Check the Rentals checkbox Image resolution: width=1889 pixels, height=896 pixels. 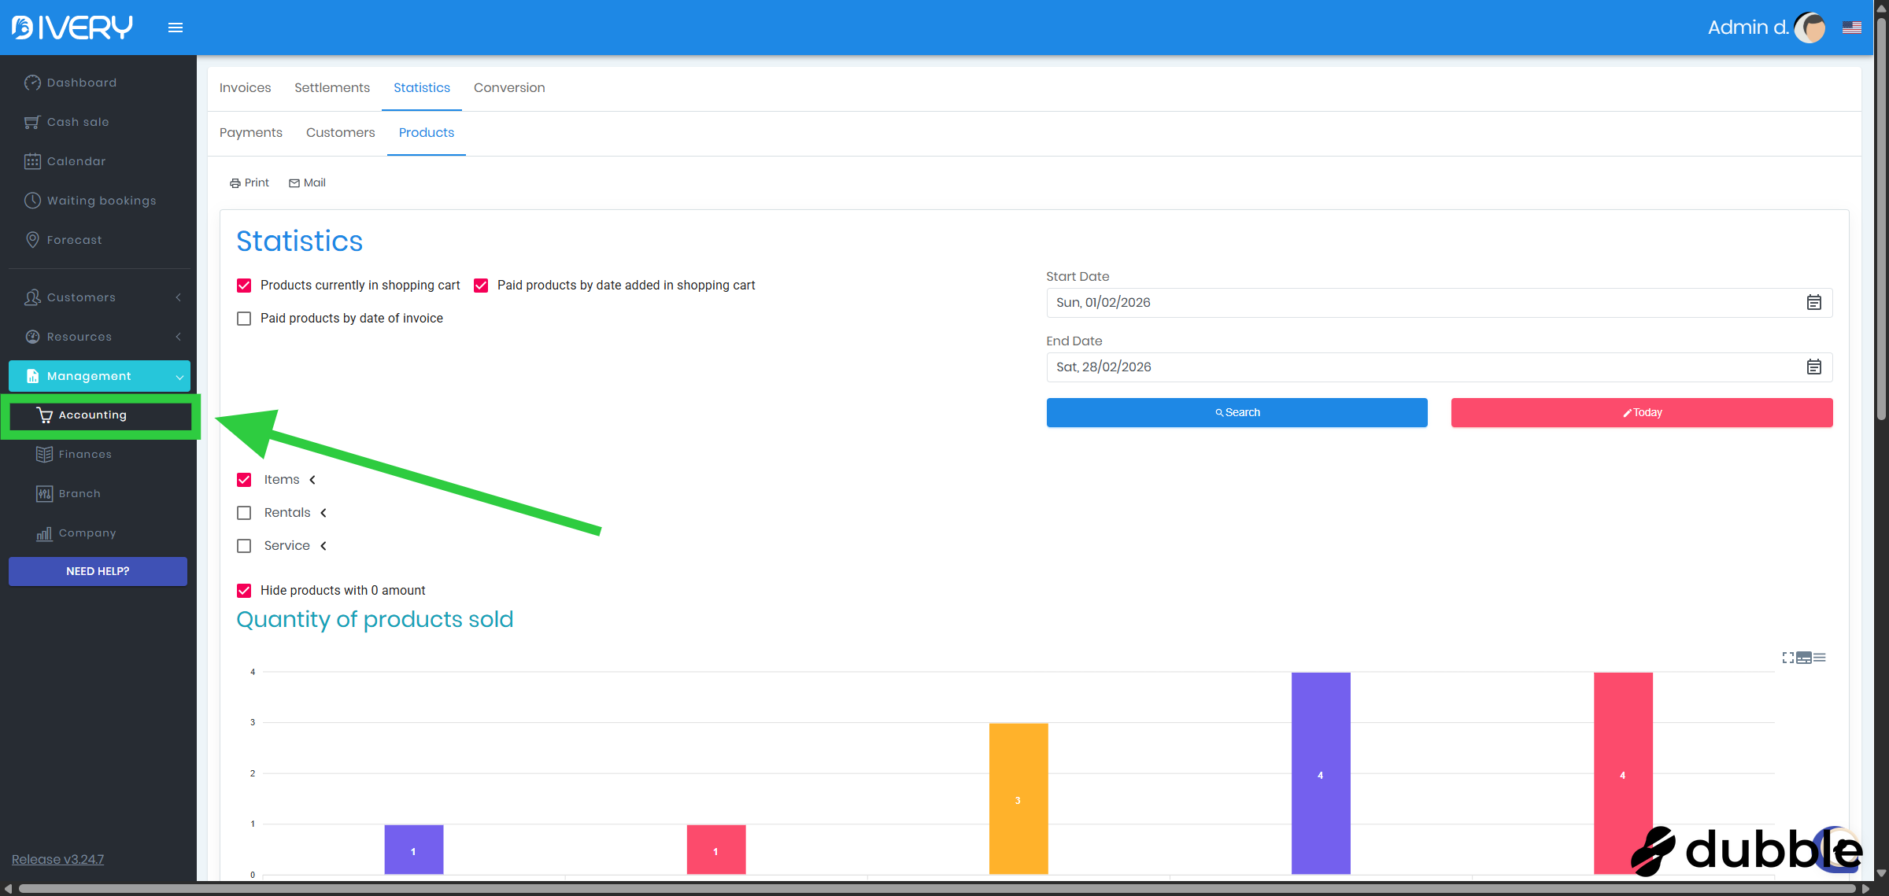(244, 513)
